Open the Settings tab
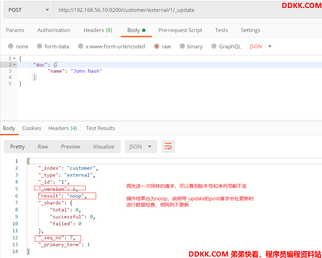Image resolution: width=322 pixels, height=258 pixels. coord(251,30)
